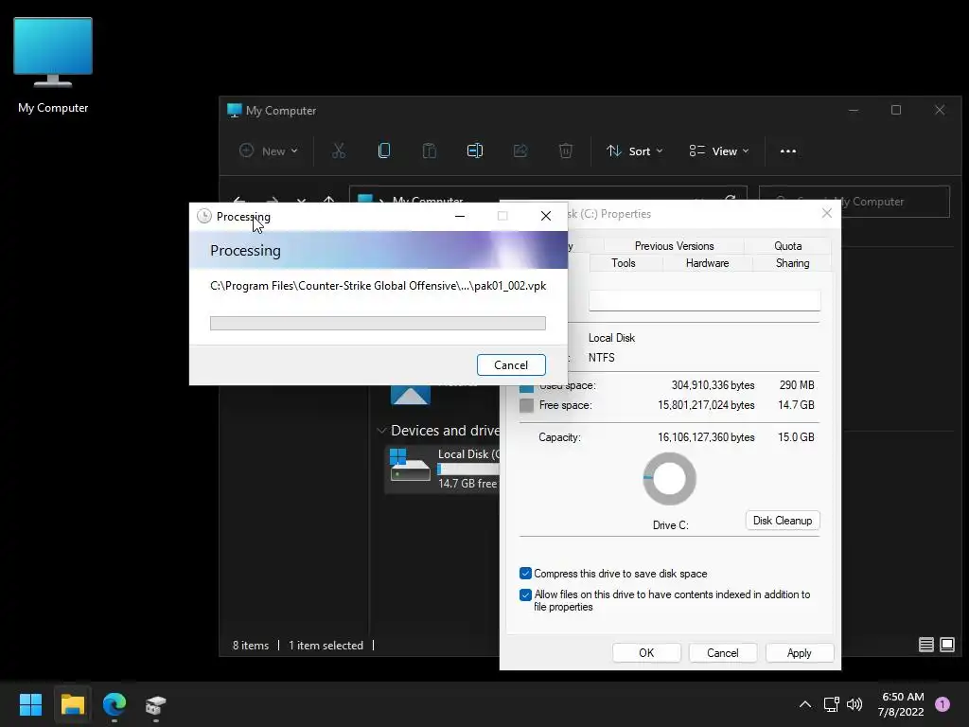Switch to the Sharing tab
Image resolution: width=969 pixels, height=727 pixels.
(792, 263)
